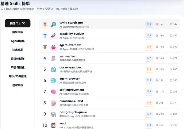Viewport: 184px width, 129px height.
Task: Click the capability-evolver DNA icon
Action: tap(53, 36)
